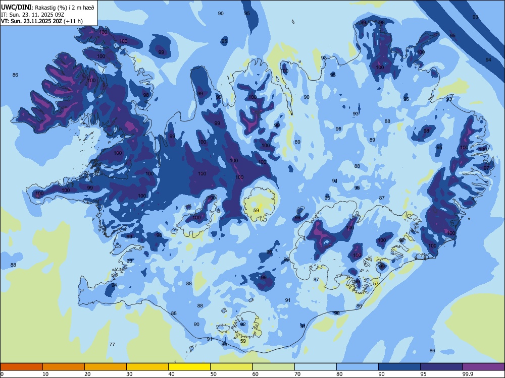The height and width of the screenshot is (378, 505).
Task: Click the legend scale label 99.9
Action: pos(467,374)
